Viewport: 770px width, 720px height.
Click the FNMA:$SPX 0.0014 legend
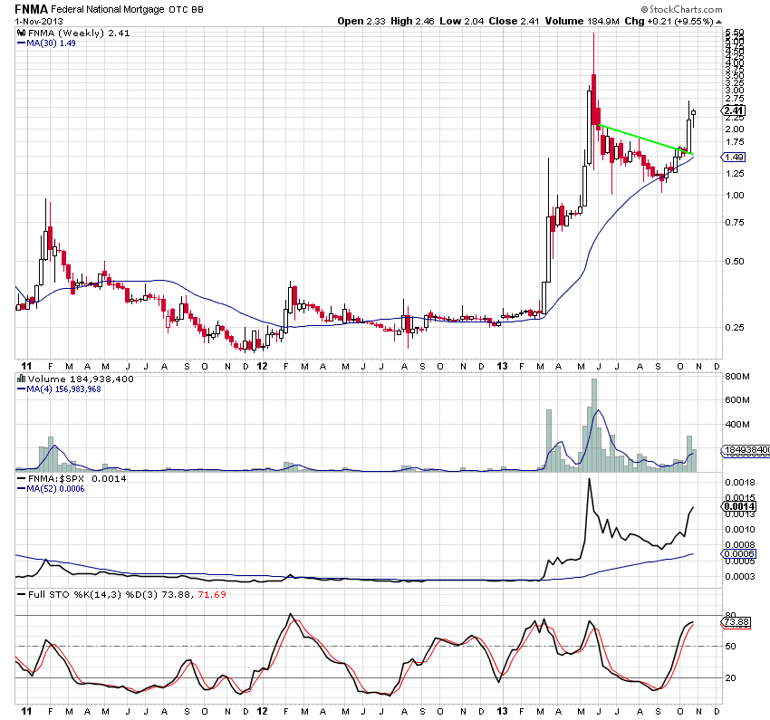(x=72, y=478)
